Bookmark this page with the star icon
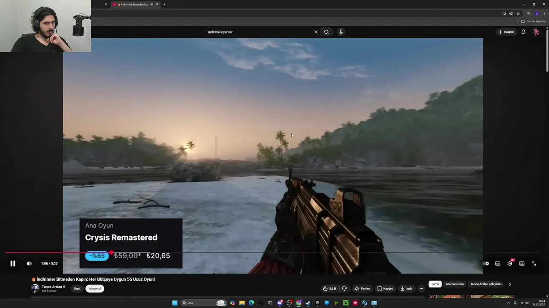This screenshot has height=308, width=549. [518, 14]
